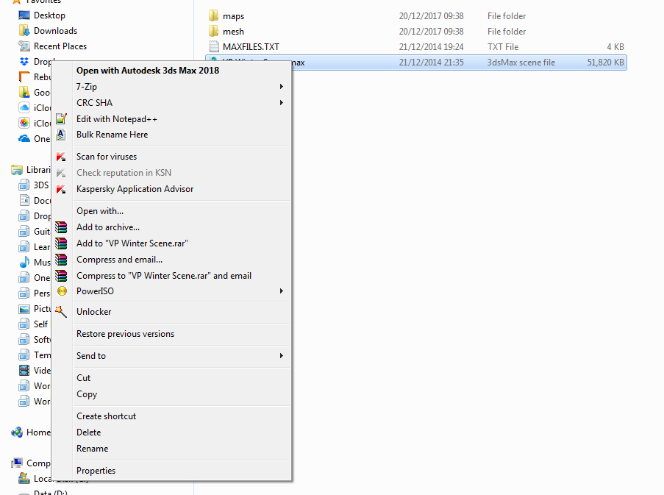Click greyed Check reputation KSN icon
This screenshot has width=664, height=495.
(x=62, y=173)
